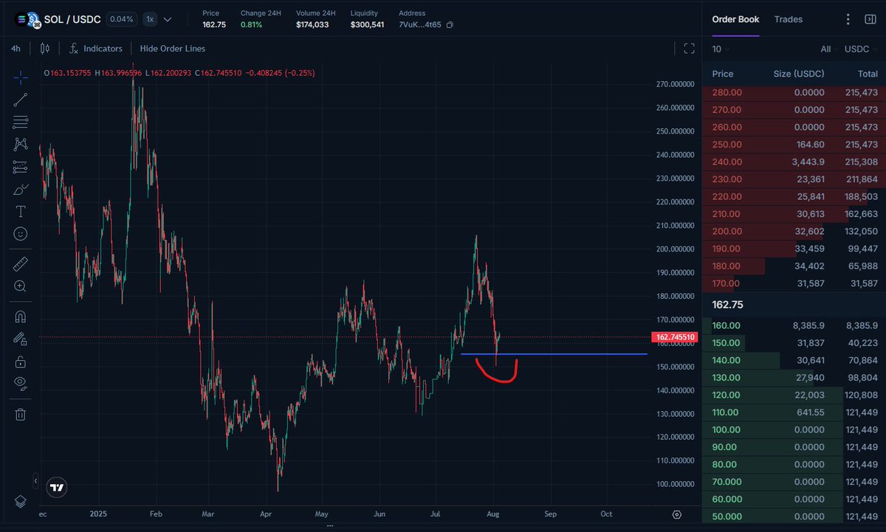The height and width of the screenshot is (532, 886).
Task: Select the 110.00 bid row
Action: click(794, 412)
